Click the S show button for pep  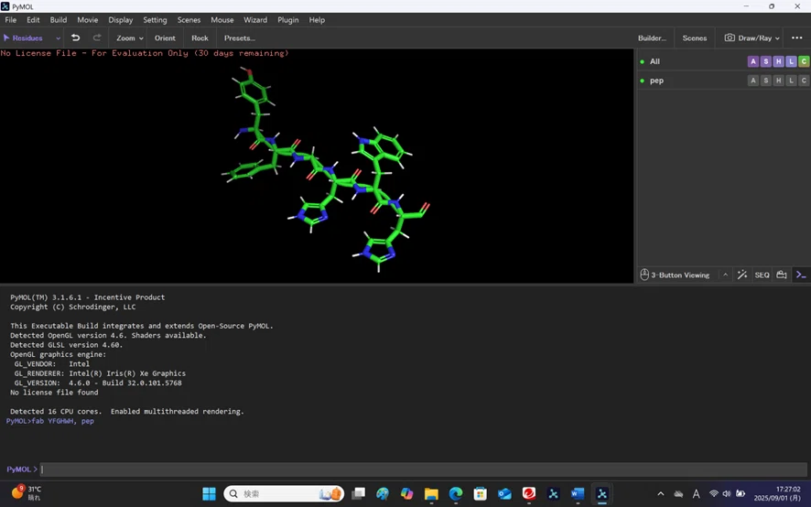766,81
